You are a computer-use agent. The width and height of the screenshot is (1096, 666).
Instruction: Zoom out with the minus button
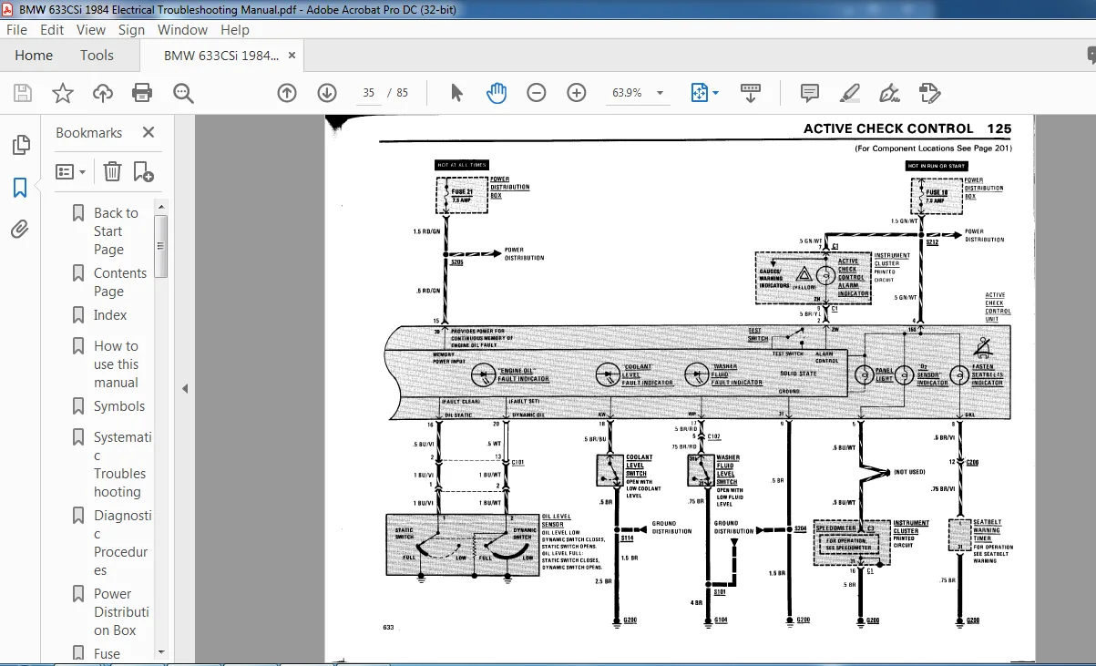point(536,93)
